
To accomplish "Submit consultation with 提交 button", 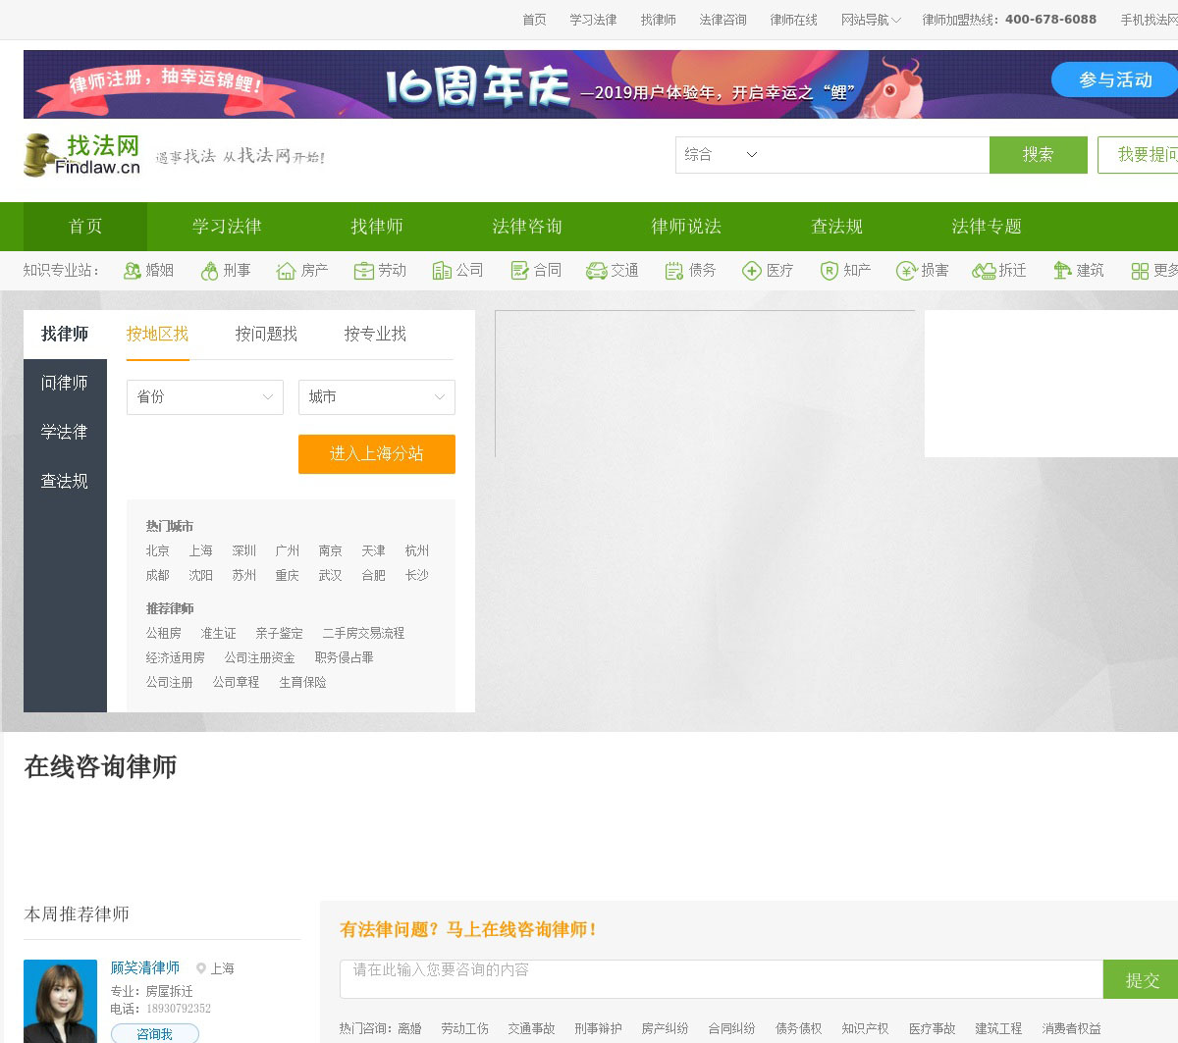I will click(x=1141, y=979).
